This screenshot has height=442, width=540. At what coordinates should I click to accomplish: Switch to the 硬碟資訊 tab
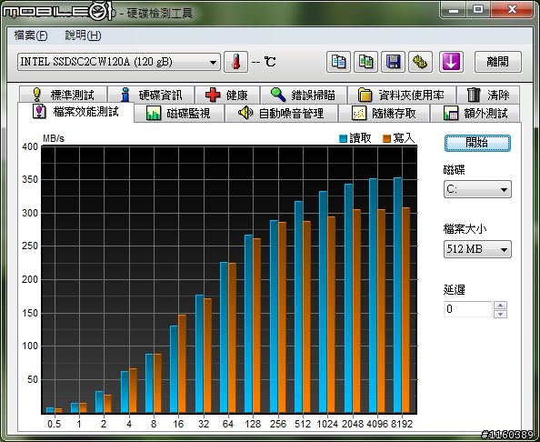pos(151,95)
